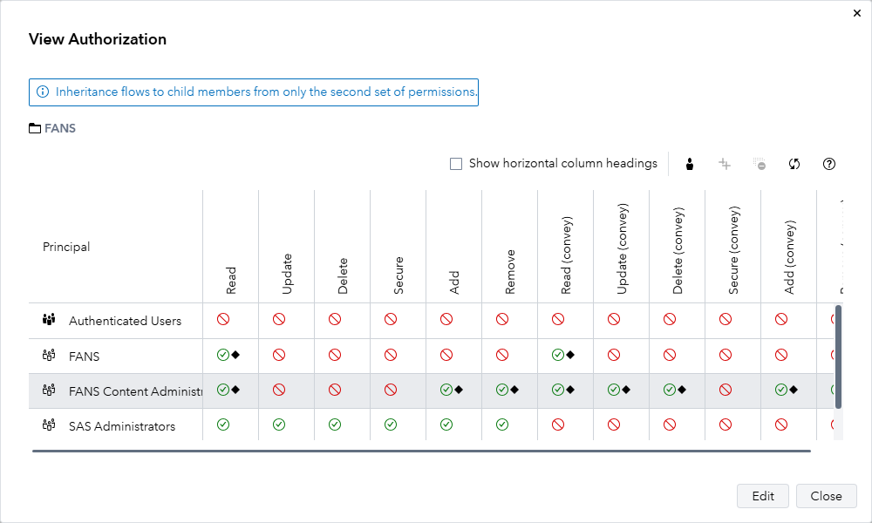Click the SAS Administrators group icon
872x523 pixels.
point(49,426)
